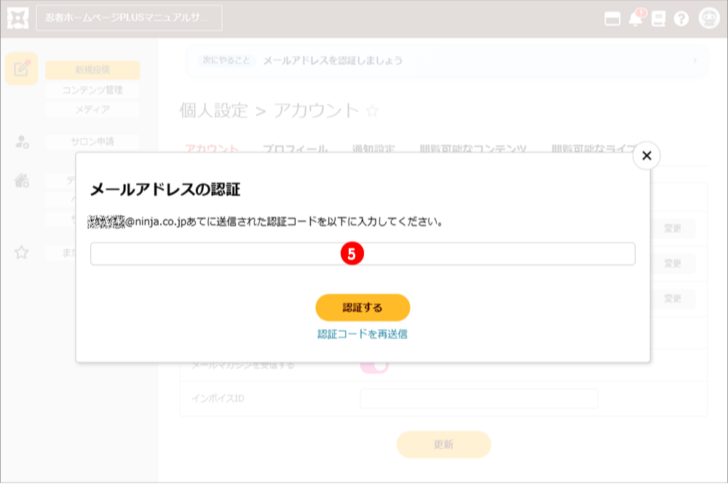Viewport: 728px width, 484px height.
Task: Click the 認証コードを再送信 link
Action: pyautogui.click(x=363, y=334)
